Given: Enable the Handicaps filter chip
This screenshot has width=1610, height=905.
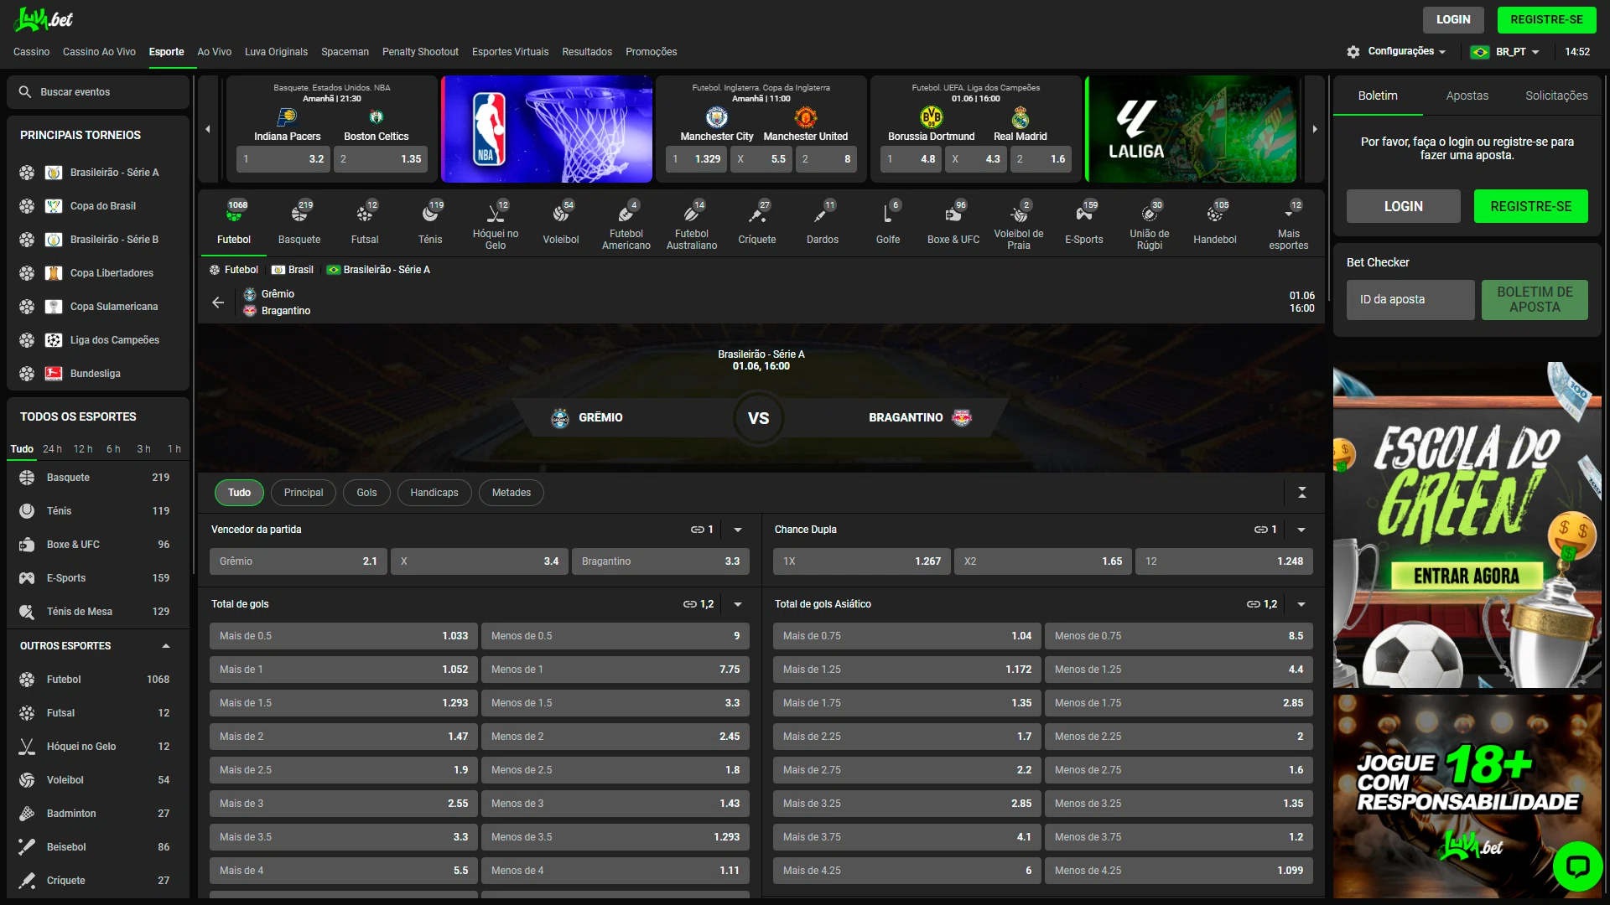Looking at the screenshot, I should (x=434, y=493).
